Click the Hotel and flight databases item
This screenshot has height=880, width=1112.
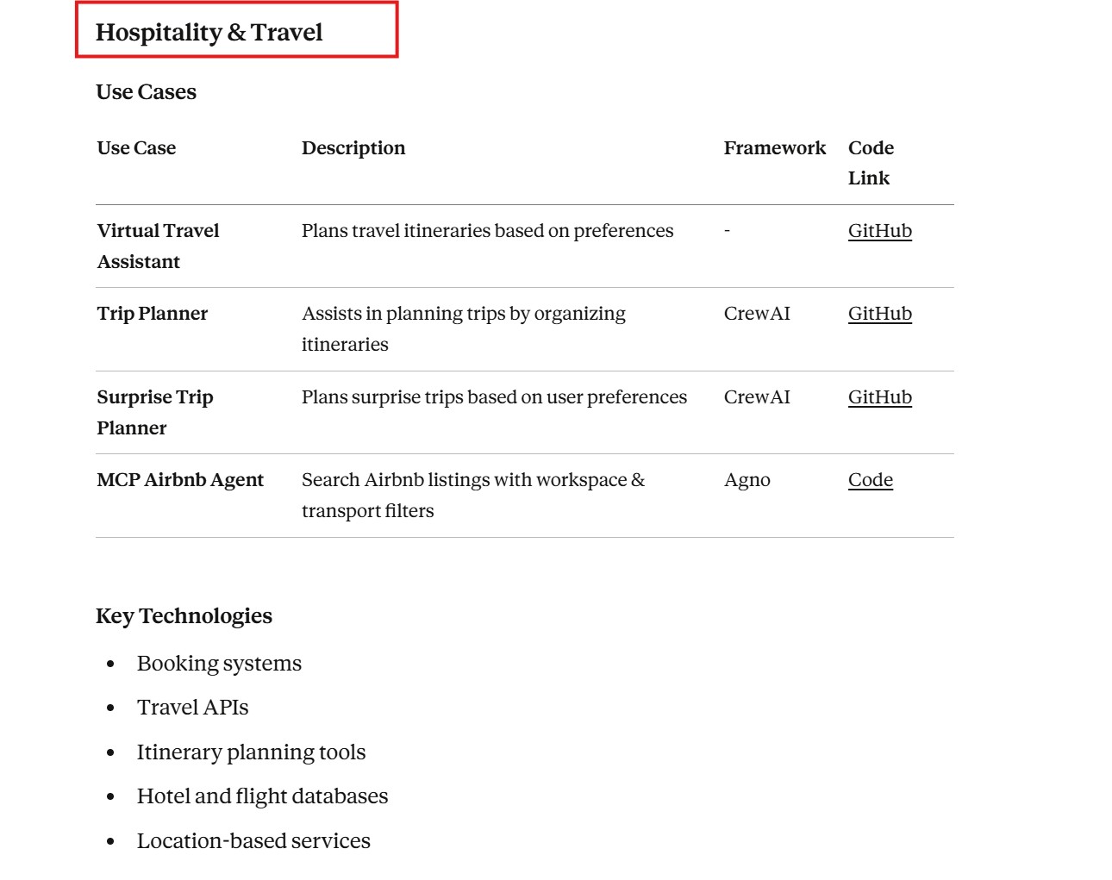pos(262,796)
